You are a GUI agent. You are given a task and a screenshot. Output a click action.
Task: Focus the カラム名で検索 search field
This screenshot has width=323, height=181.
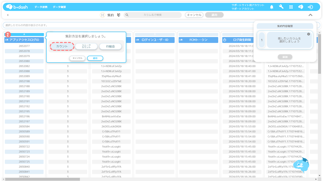(153, 15)
